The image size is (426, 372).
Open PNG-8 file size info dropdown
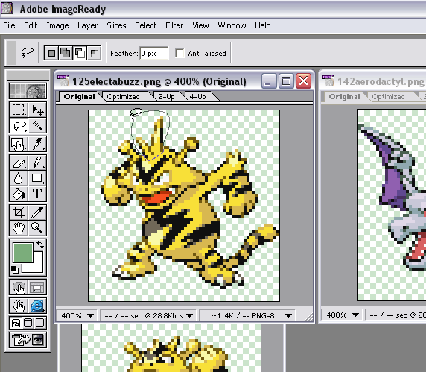click(288, 315)
